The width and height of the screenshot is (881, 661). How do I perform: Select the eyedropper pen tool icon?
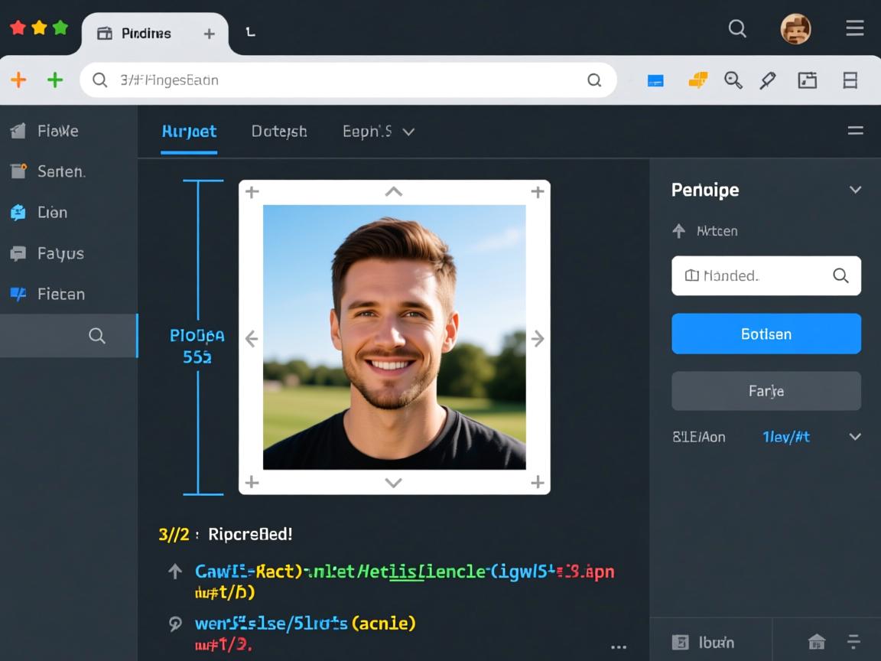click(768, 80)
